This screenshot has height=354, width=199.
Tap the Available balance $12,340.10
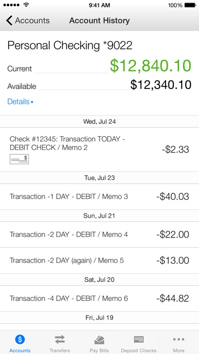(161, 85)
